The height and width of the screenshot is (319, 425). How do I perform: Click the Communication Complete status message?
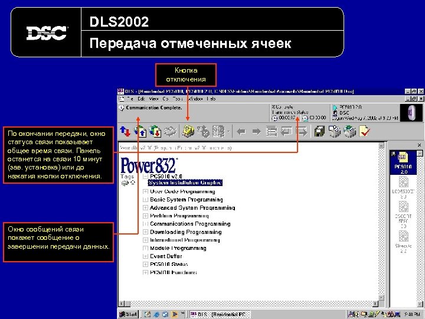pyautogui.click(x=153, y=108)
